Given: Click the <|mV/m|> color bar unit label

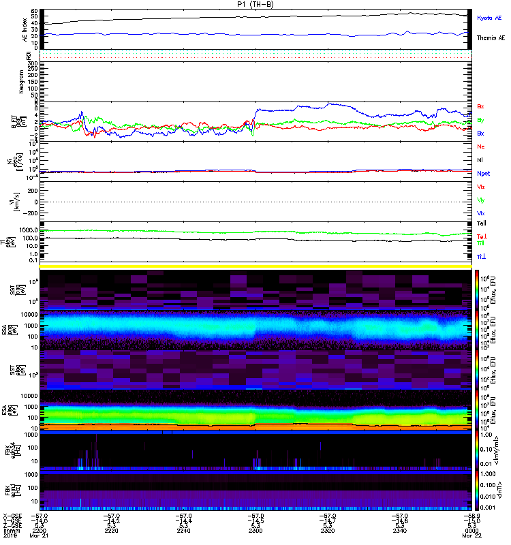Looking at the screenshot, I should coord(497,450).
